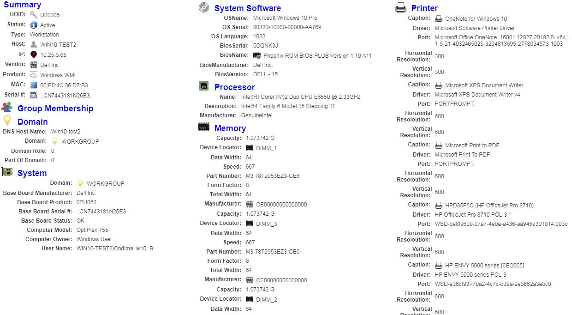Click printer icon beside Microsoft Print to PDF

point(439,145)
